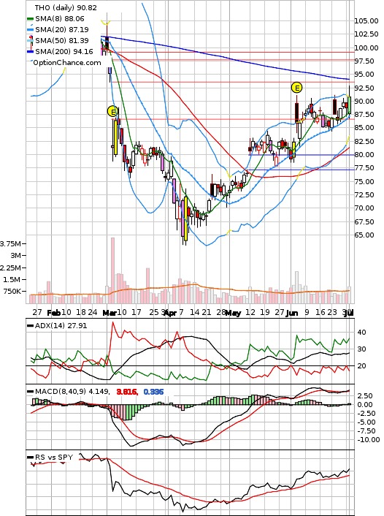Select the Feb label on date axis
Screen dimensions: 384x516
click(54, 313)
